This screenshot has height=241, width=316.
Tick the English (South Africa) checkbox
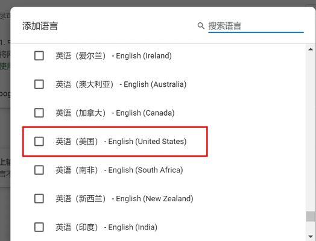[x=39, y=170]
